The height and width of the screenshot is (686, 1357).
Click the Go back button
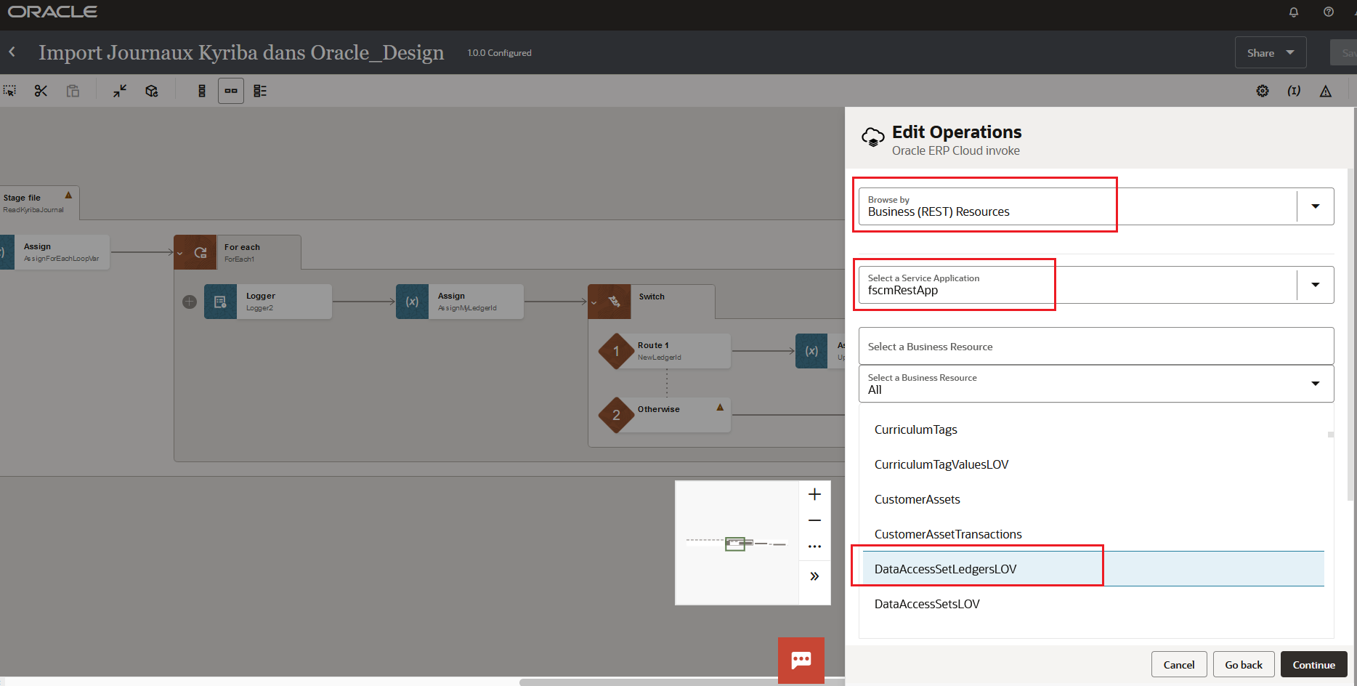click(1244, 665)
